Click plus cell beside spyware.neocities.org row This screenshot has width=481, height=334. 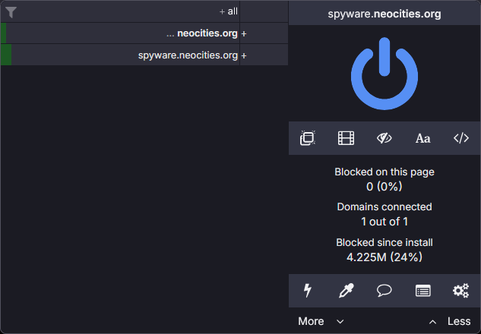[264, 55]
